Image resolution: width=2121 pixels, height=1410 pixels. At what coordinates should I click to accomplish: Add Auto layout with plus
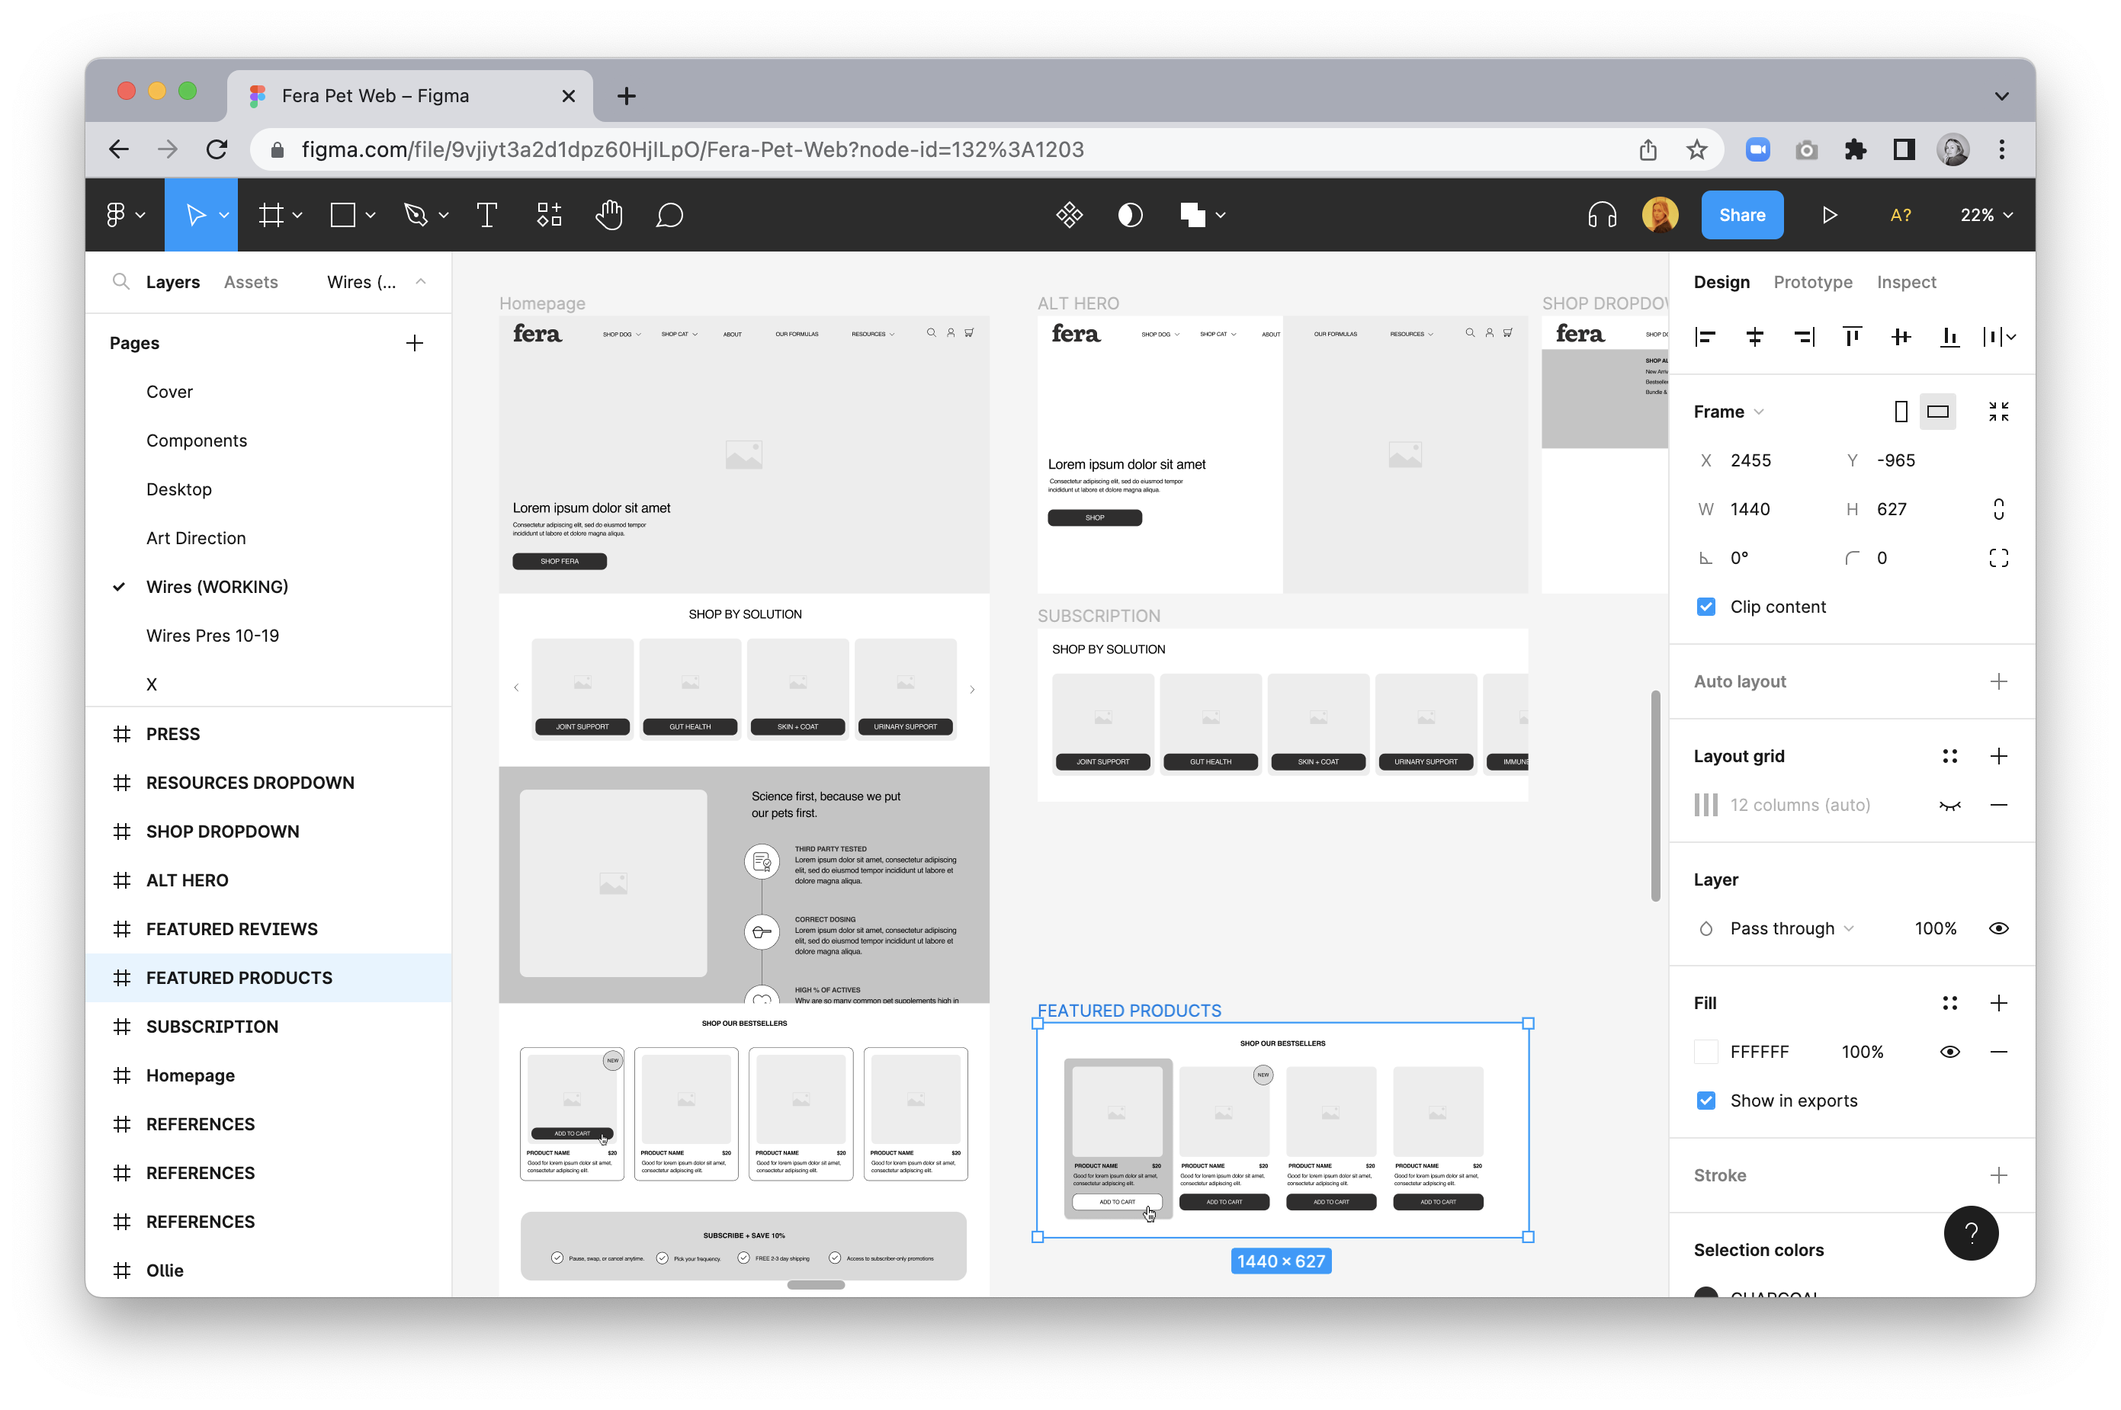pyautogui.click(x=1999, y=681)
